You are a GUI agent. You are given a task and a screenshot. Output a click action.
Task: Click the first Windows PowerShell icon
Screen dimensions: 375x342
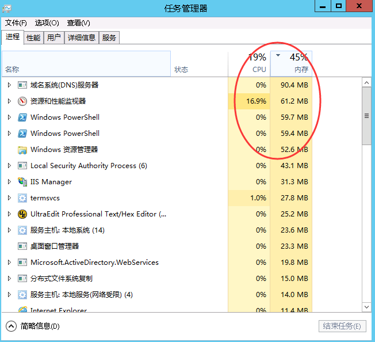[22, 117]
